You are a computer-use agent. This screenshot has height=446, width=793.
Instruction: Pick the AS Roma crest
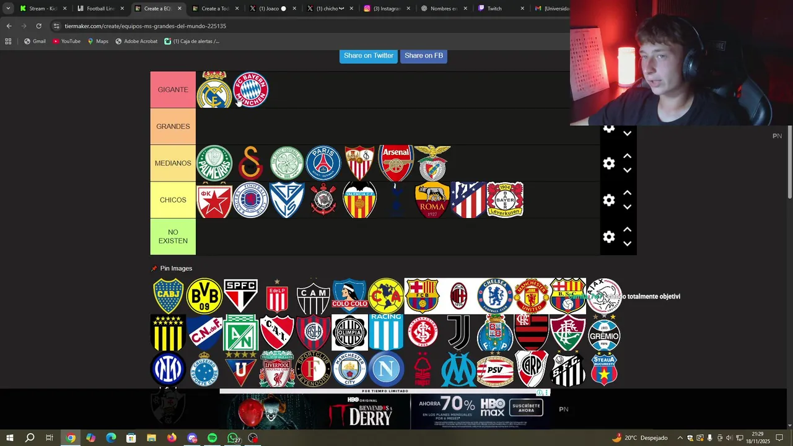(x=432, y=200)
